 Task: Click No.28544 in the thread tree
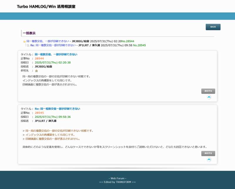coord(128,41)
